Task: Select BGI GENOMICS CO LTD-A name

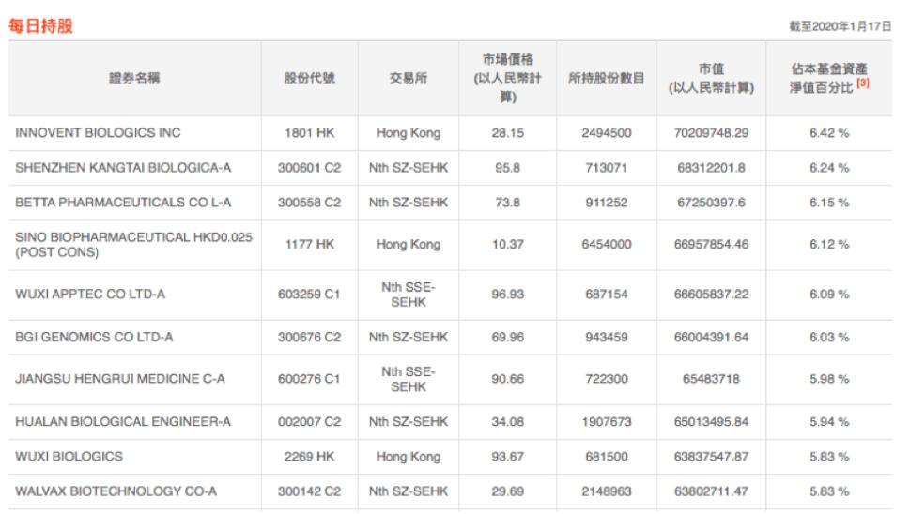Action: pyautogui.click(x=94, y=337)
